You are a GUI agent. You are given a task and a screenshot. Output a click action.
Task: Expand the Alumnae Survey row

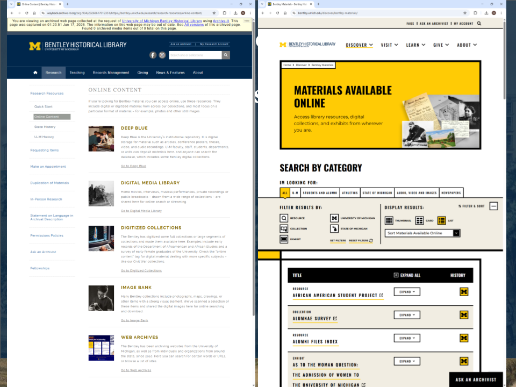(x=407, y=315)
